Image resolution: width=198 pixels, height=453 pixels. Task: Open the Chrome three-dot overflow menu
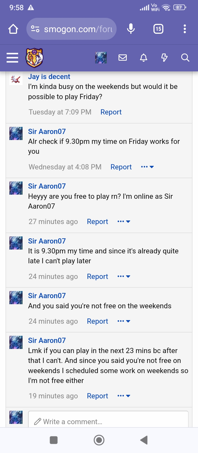point(185,29)
